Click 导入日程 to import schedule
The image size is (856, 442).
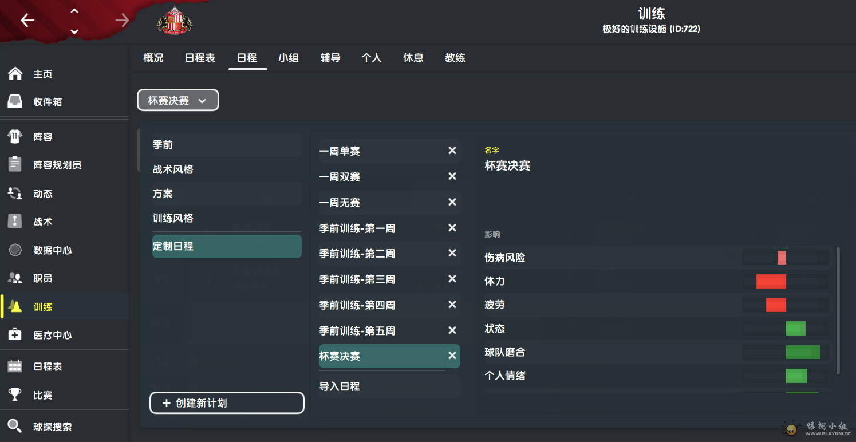[340, 386]
